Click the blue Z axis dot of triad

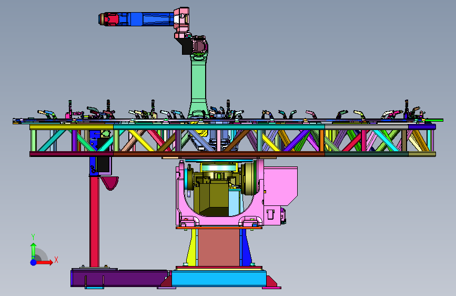pyautogui.click(x=34, y=262)
